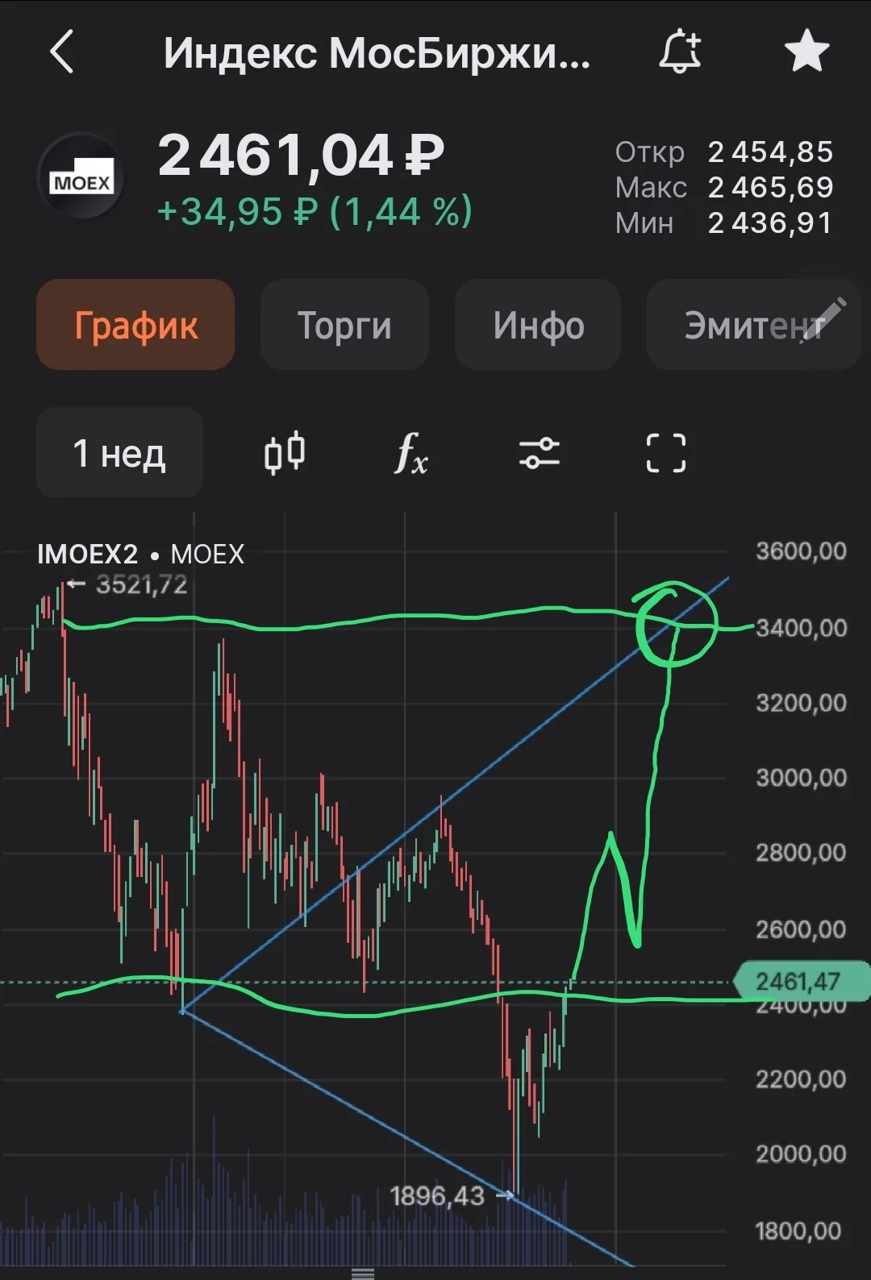
Task: Switch to the График tab
Action: tap(135, 325)
